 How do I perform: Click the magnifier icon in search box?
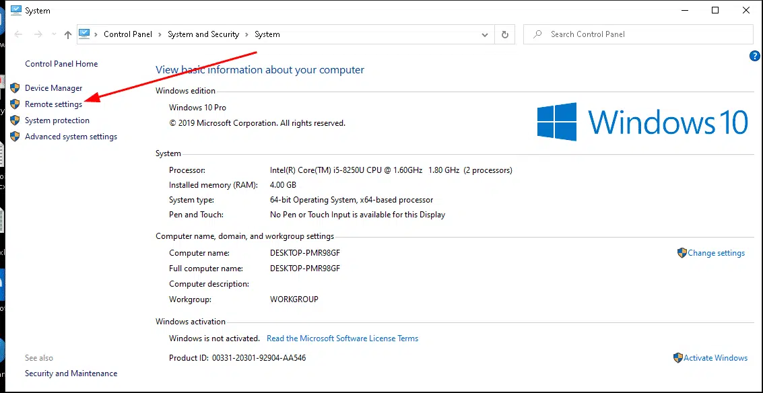pyautogui.click(x=537, y=34)
